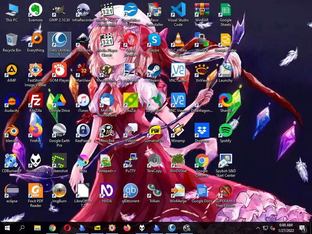This screenshot has height=234, width=312.
Task: Select the WinMerge shortcut
Action: click(x=178, y=193)
